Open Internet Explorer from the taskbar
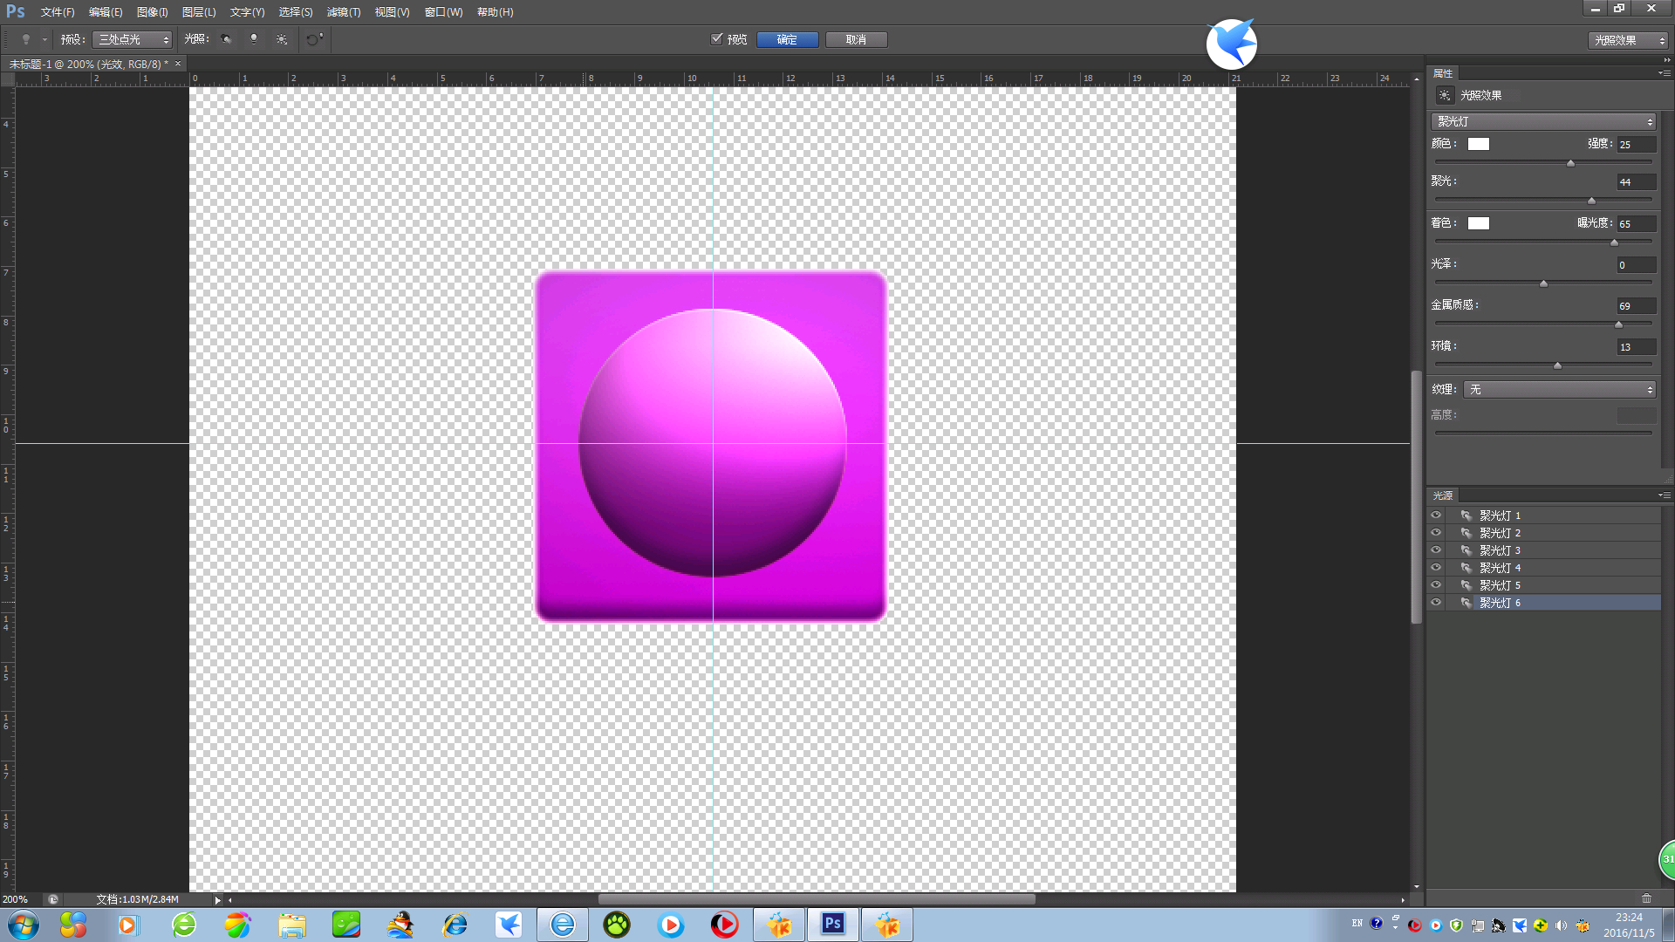The width and height of the screenshot is (1675, 942). (455, 925)
